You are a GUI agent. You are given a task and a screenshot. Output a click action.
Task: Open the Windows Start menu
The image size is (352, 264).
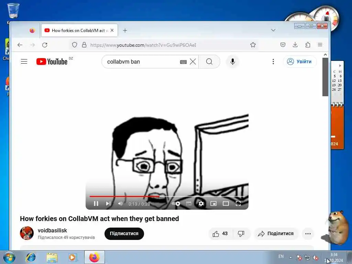tap(9, 257)
